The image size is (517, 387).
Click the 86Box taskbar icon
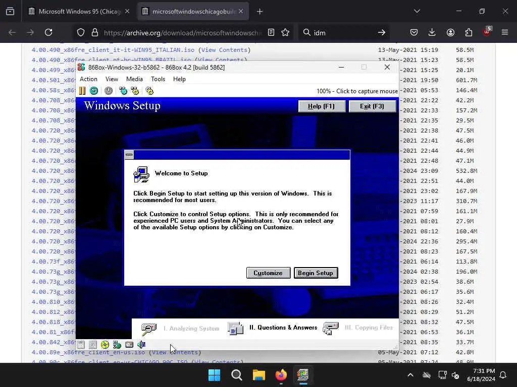(303, 375)
